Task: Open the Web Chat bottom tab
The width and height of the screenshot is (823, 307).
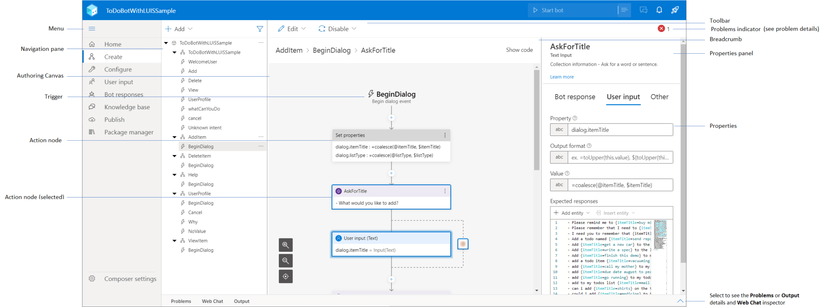Action: [212, 301]
